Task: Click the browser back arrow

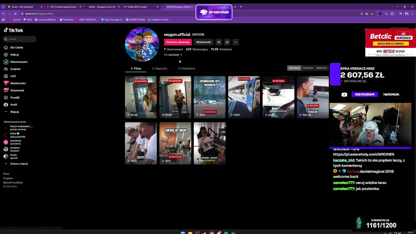Action: pos(3,14)
